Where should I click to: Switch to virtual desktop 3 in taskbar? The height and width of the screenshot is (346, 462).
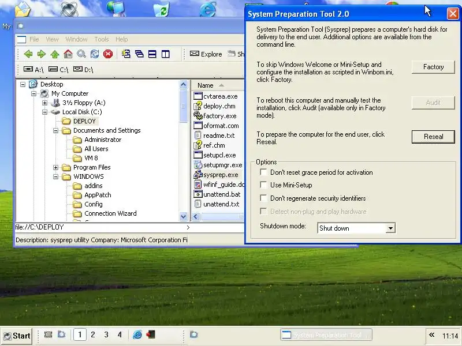point(106,334)
